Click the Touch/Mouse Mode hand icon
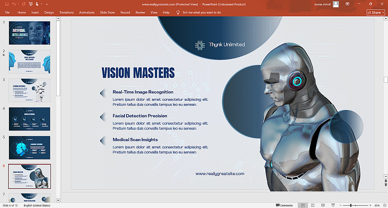The width and height of the screenshot is (388, 208). [x=37, y=4]
